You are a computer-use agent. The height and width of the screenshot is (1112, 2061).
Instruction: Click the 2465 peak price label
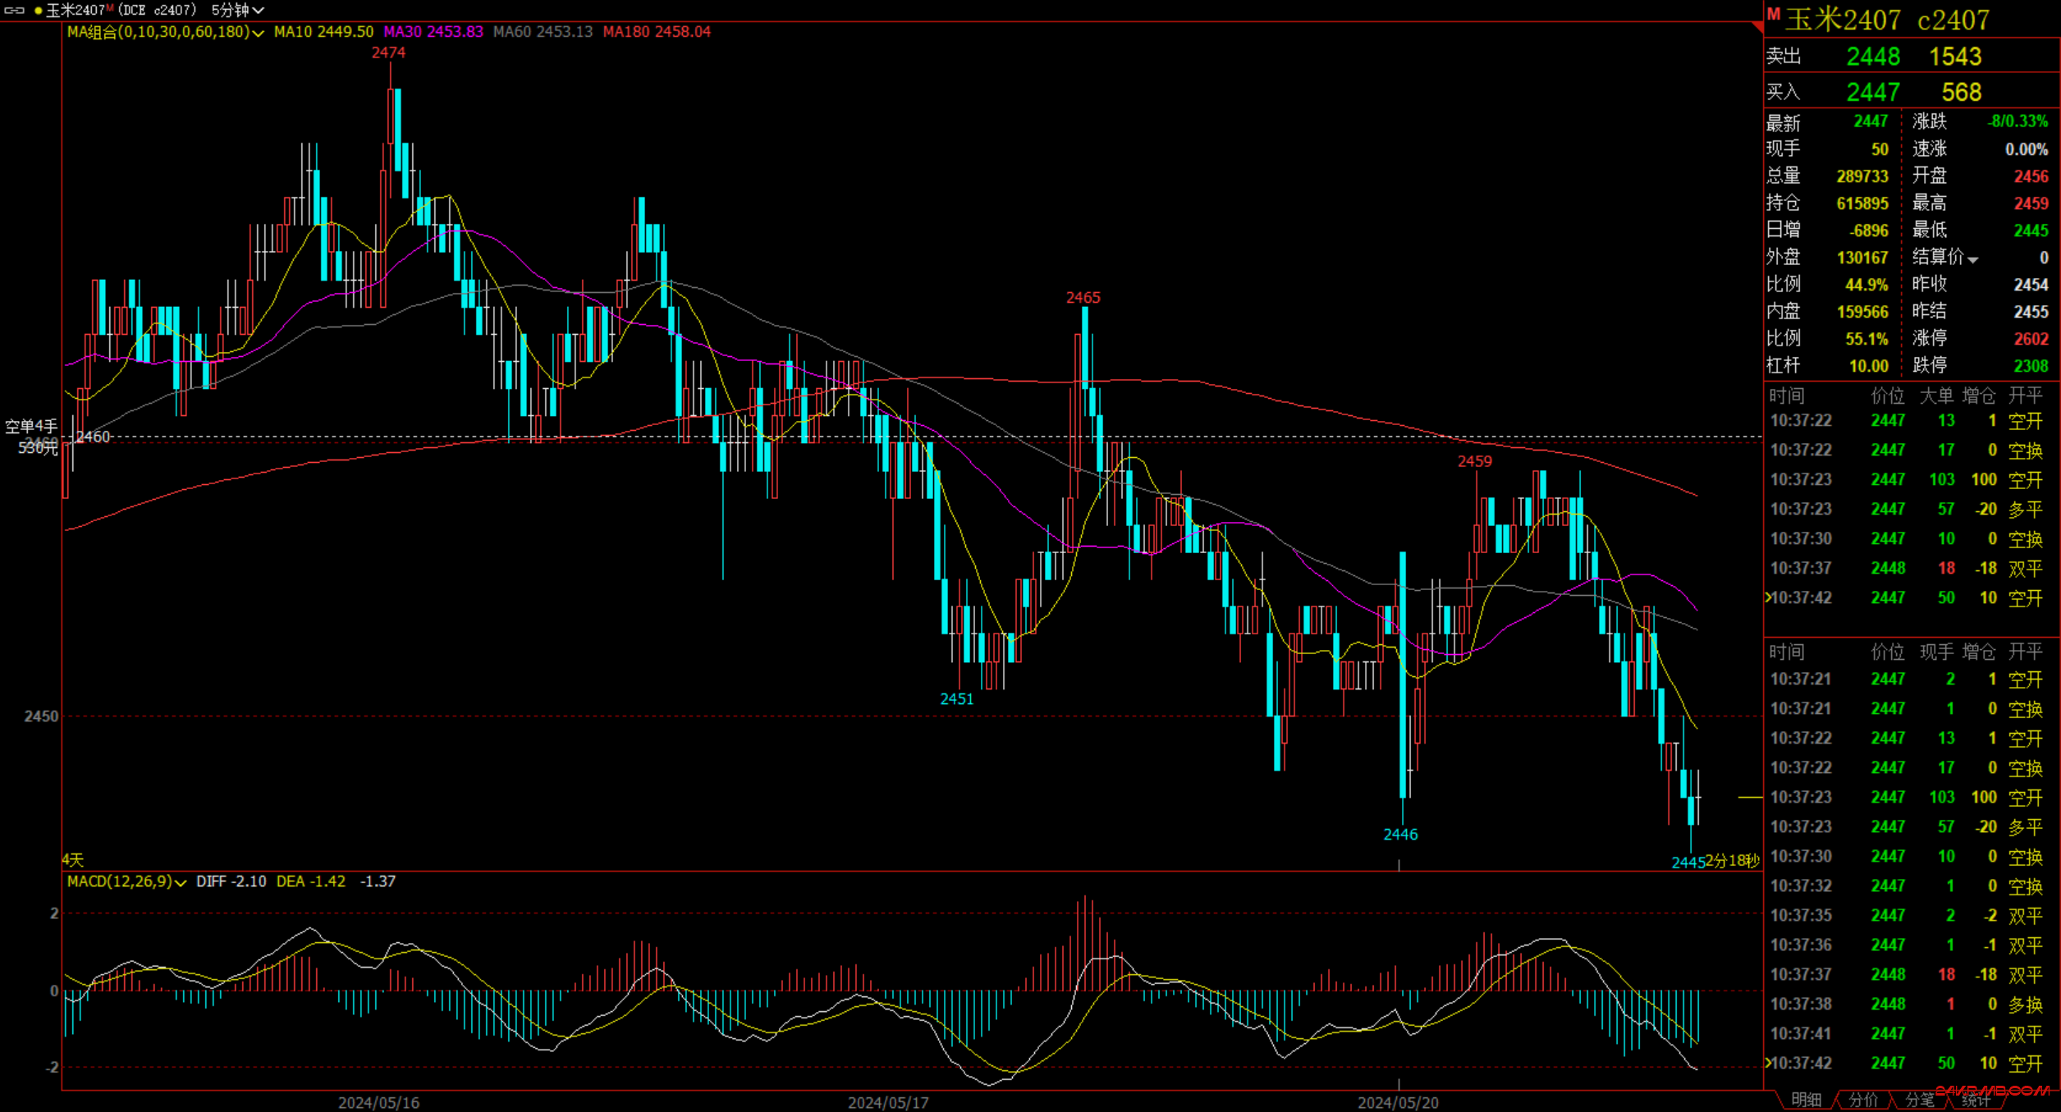coord(1083,298)
